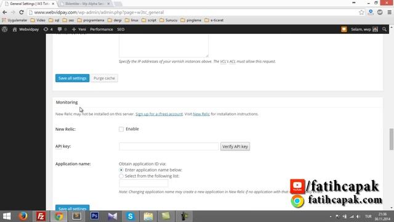The image size is (394, 222).
Task: Open Photoshop from the taskbar
Action: pos(94,216)
